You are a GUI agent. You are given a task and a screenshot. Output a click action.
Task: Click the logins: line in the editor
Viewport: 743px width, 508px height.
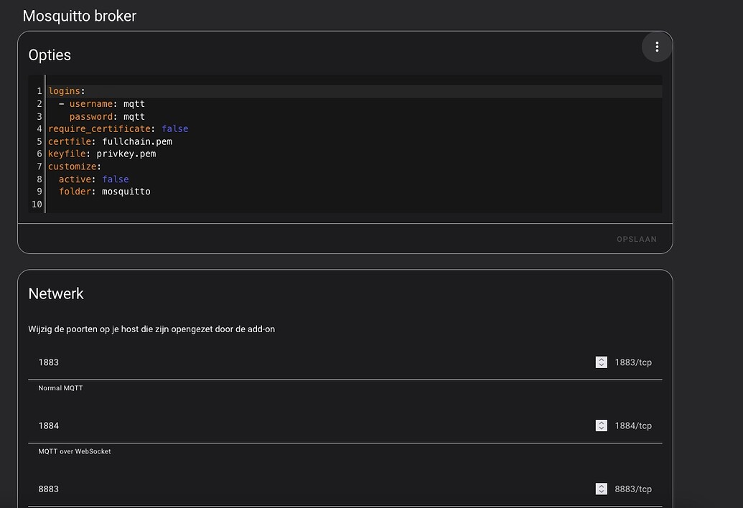(x=67, y=91)
